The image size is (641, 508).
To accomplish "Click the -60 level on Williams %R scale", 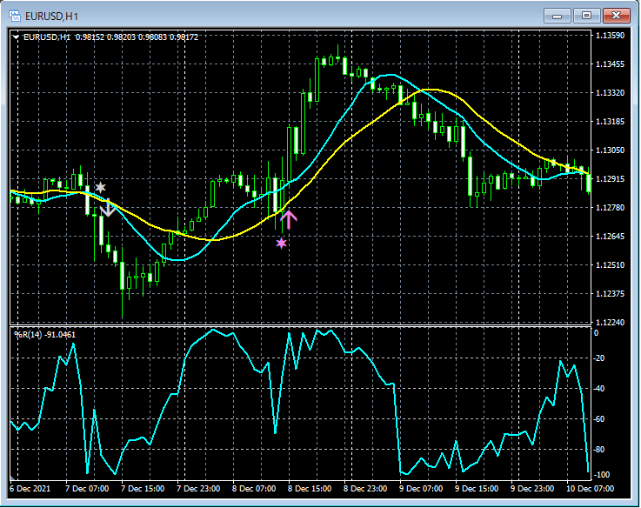I will 599,419.
